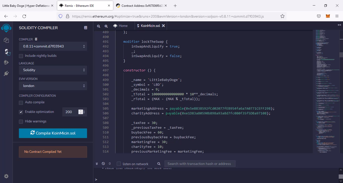Viewport: 343px width, 183px height.
Task: Open the Plugin Manager plug icon
Action: point(6,73)
